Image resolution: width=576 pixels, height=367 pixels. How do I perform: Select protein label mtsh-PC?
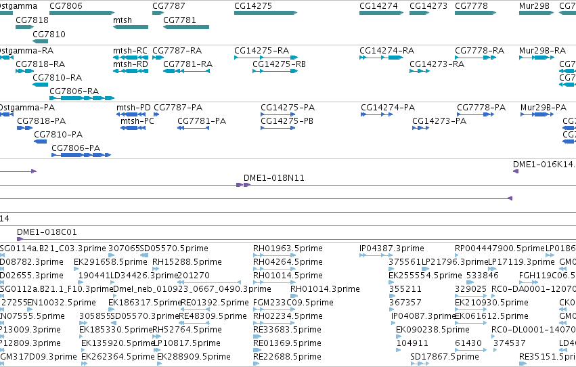point(137,121)
